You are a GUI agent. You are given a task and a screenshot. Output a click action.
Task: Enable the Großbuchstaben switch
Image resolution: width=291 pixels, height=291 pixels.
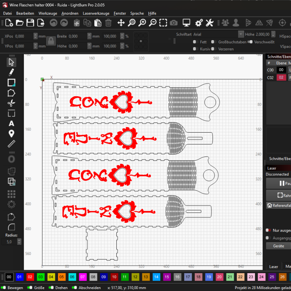click(x=213, y=42)
